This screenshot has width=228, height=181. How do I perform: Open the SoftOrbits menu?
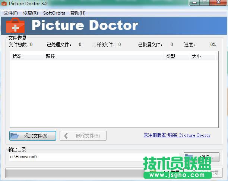(x=54, y=13)
